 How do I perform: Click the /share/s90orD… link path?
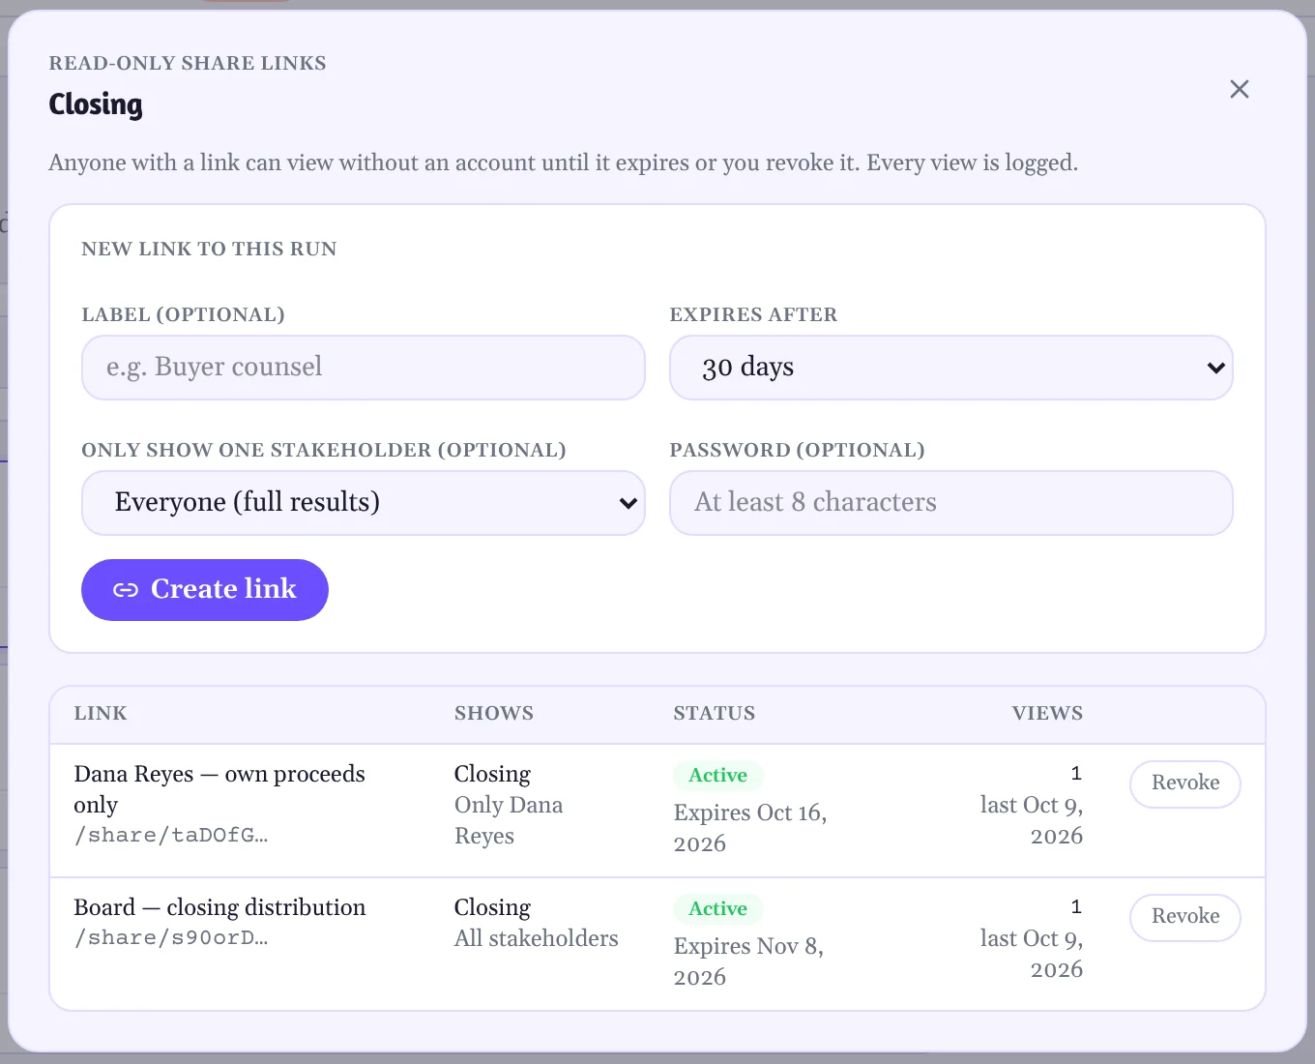tap(171, 938)
